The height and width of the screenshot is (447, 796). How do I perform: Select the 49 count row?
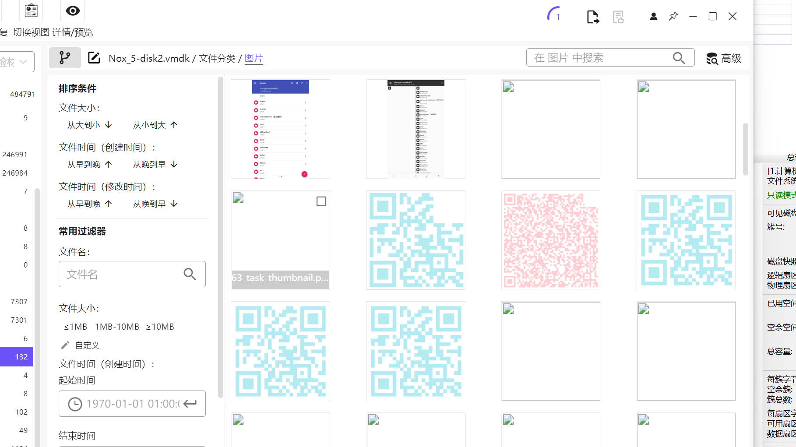(23, 430)
